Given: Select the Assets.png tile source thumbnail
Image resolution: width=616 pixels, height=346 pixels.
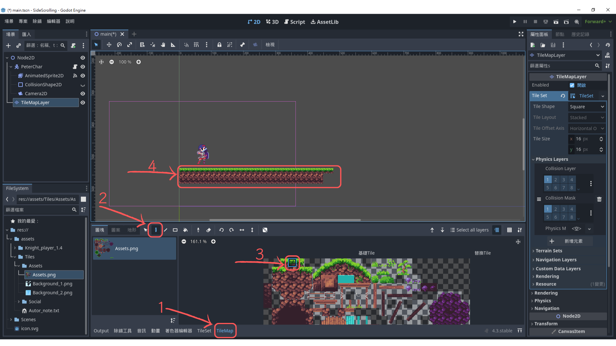Looking at the screenshot, I should coord(104,248).
